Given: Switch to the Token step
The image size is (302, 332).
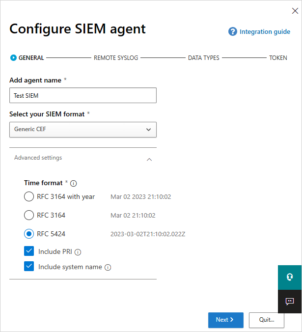Looking at the screenshot, I should pos(278,58).
